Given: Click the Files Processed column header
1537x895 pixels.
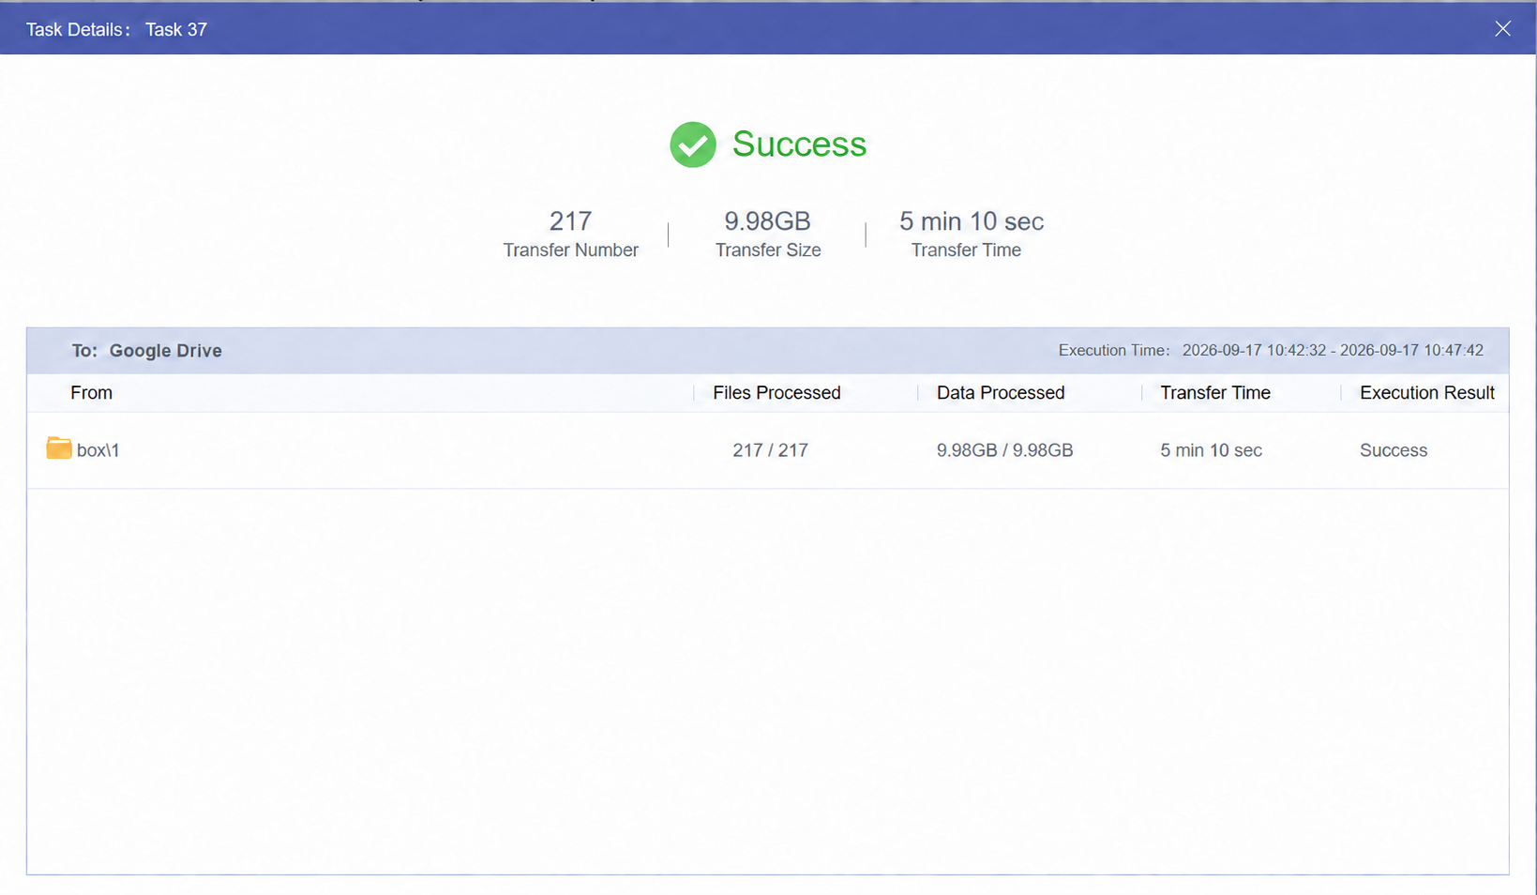Looking at the screenshot, I should coord(776,393).
